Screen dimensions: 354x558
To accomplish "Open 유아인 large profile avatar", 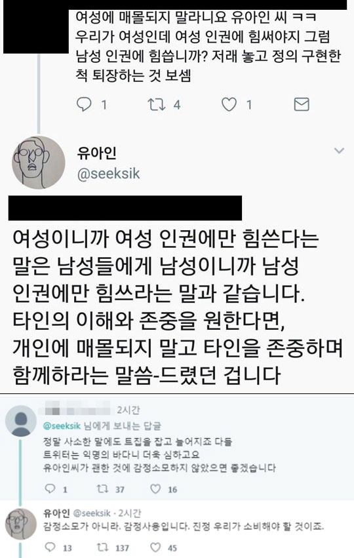I will [39, 163].
